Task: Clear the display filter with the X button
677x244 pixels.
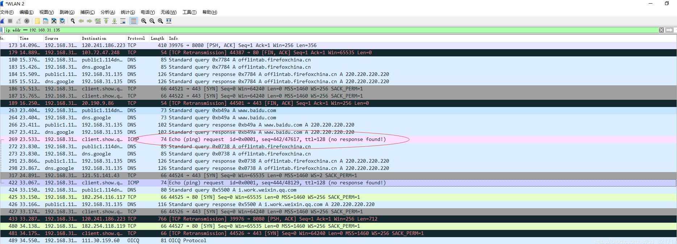Action: pos(661,30)
